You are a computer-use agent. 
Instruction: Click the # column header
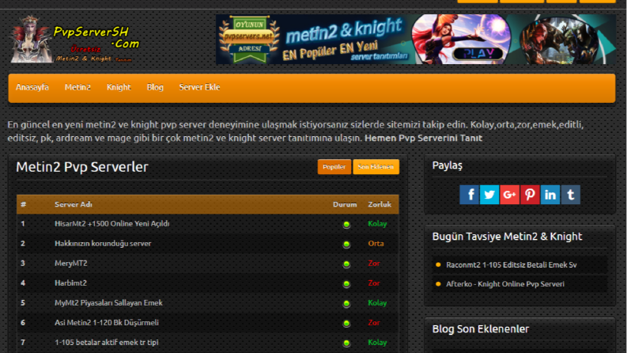click(23, 204)
